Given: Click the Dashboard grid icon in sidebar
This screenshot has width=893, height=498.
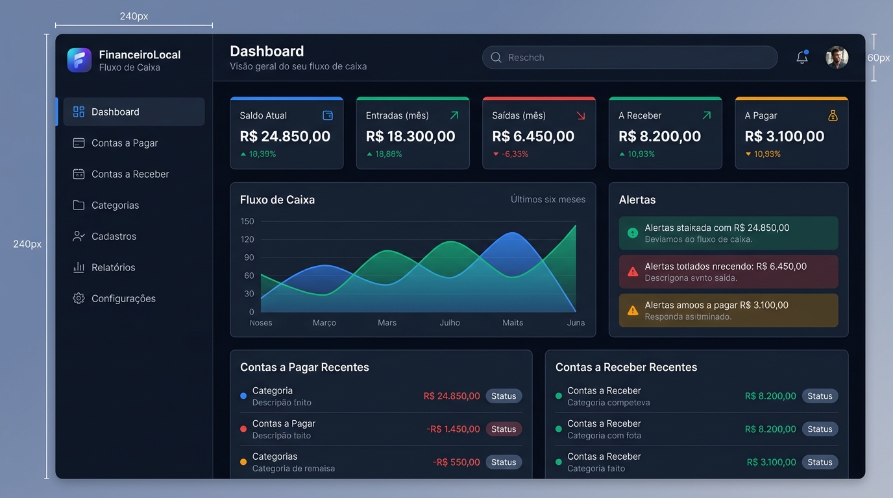Looking at the screenshot, I should point(79,112).
